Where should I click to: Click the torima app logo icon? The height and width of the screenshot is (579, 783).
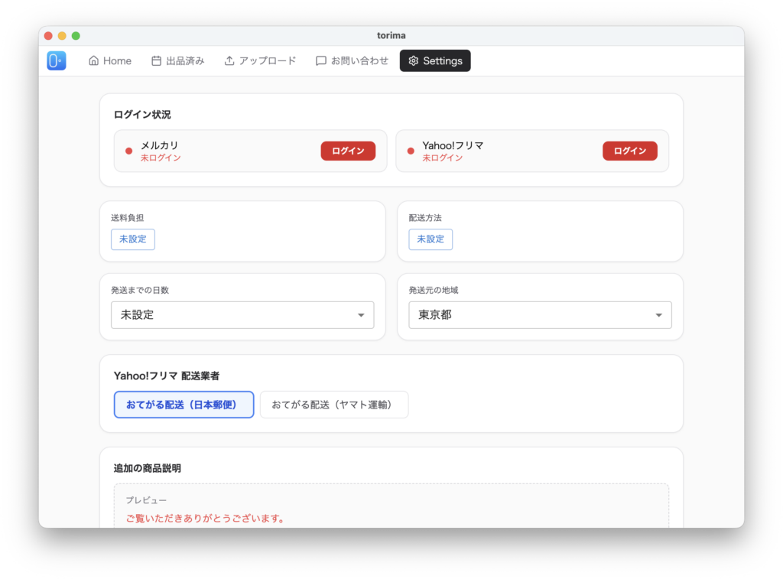pyautogui.click(x=57, y=61)
